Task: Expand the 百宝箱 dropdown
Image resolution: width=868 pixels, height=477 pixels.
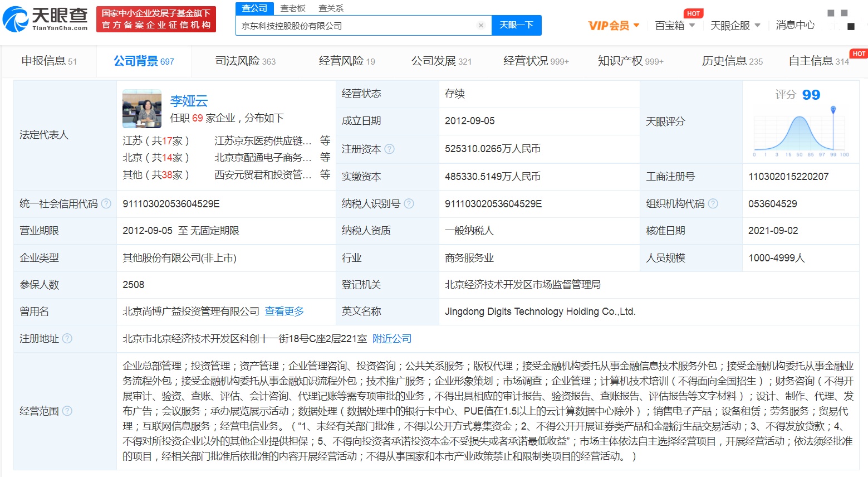Action: pyautogui.click(x=692, y=26)
